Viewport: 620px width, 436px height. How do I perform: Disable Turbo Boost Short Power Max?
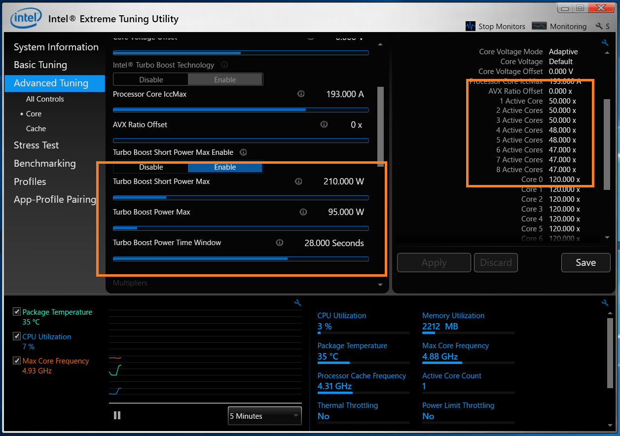(x=151, y=167)
